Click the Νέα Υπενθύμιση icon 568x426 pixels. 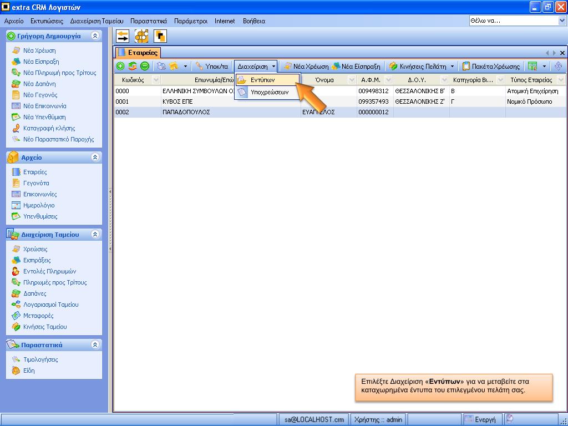point(16,117)
